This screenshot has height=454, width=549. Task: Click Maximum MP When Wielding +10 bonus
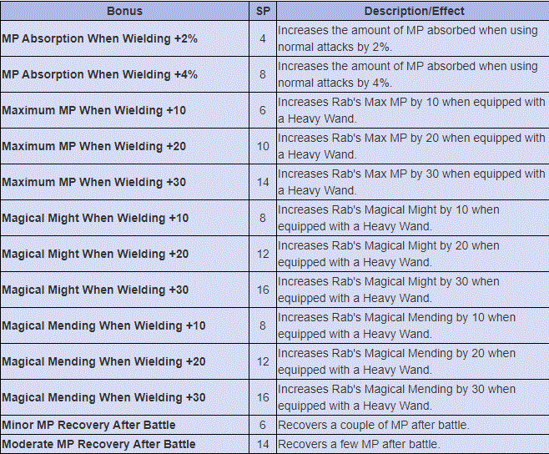click(x=95, y=110)
